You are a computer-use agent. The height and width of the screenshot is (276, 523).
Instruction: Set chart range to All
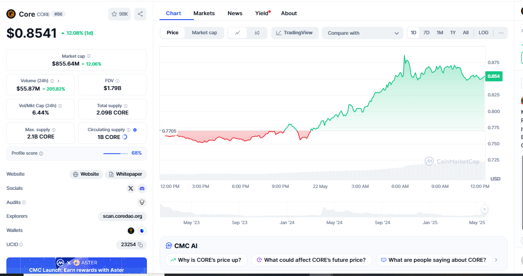[x=466, y=33]
